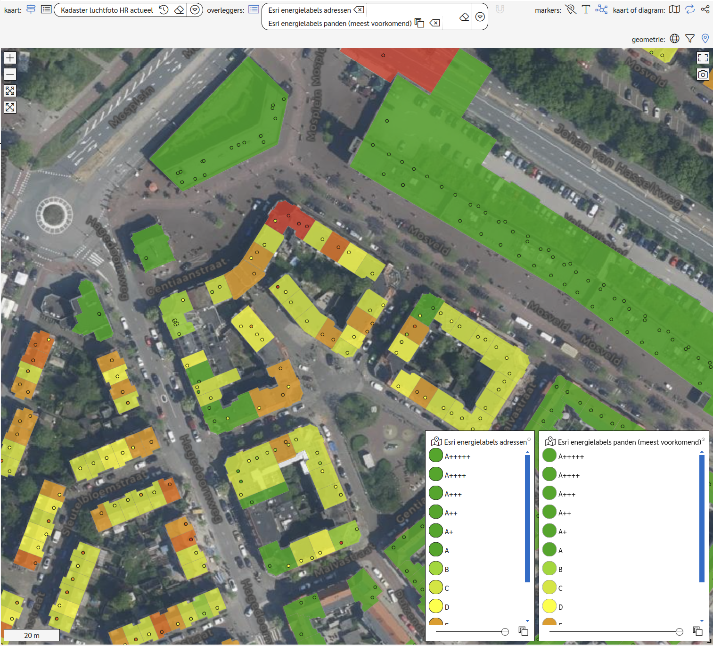Open the kaart signpost menu icon
This screenshot has height=646, width=713.
coord(31,9)
